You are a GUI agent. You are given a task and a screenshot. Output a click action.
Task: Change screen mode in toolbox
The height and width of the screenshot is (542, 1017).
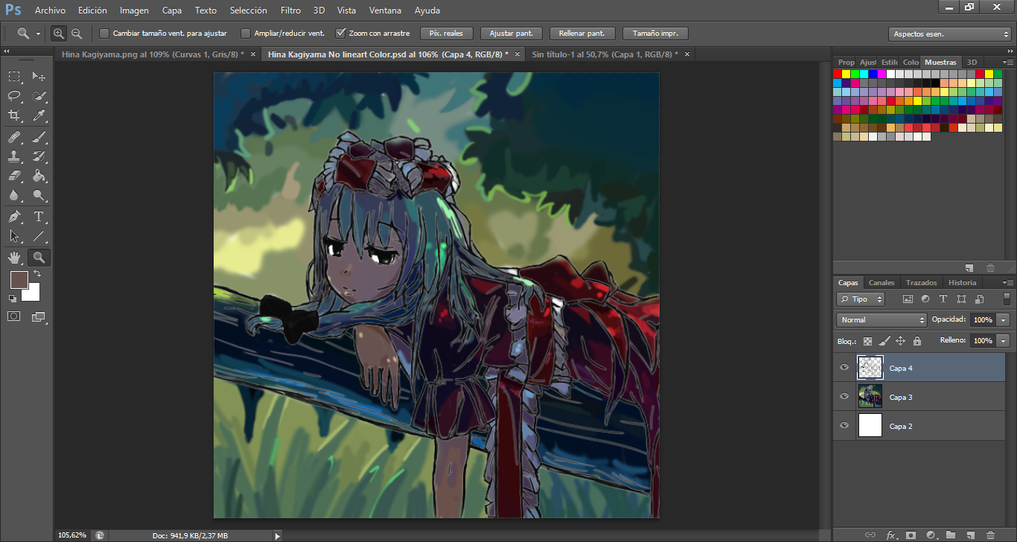click(x=39, y=316)
